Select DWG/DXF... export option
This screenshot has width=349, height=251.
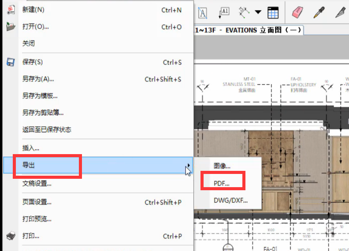point(230,200)
